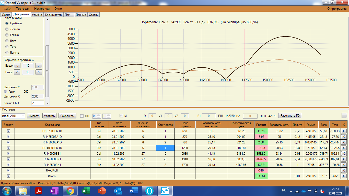
Task: Switch to the Улыбка tab
Action: pyautogui.click(x=37, y=15)
